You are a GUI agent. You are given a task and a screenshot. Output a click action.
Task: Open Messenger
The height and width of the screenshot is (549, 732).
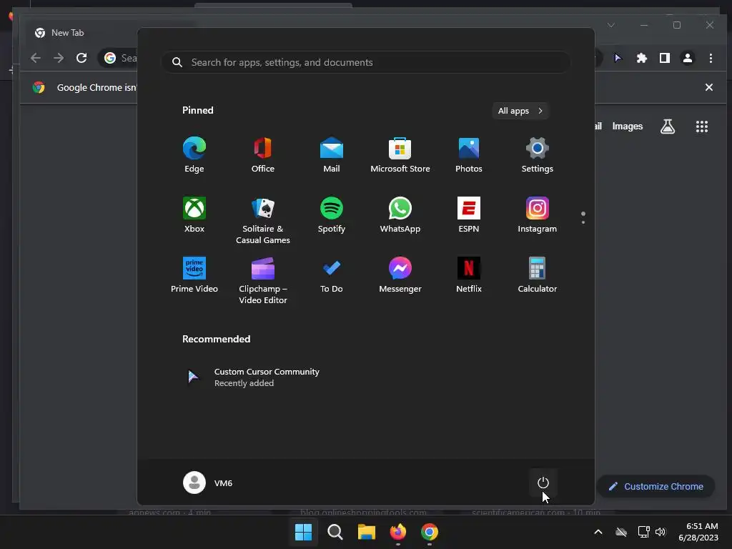point(400,275)
